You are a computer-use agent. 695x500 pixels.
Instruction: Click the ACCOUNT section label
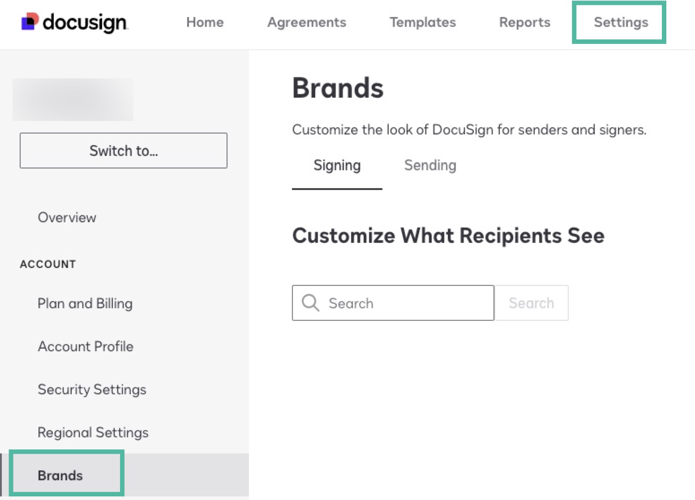(47, 264)
